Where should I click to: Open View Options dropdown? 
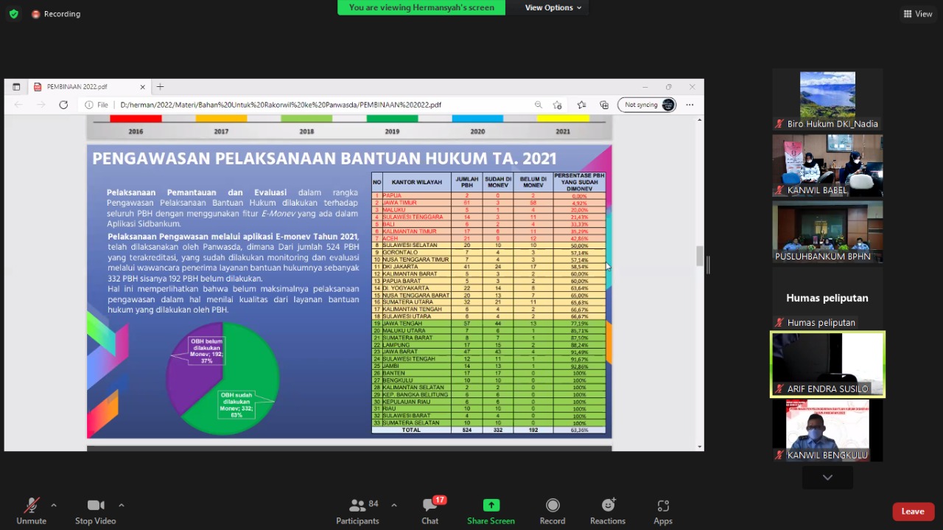(553, 7)
